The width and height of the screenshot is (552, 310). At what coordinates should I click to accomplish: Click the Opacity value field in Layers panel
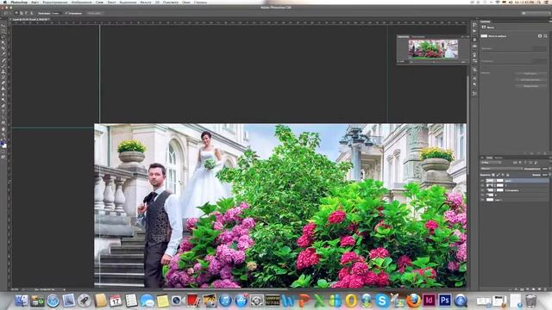(545, 169)
